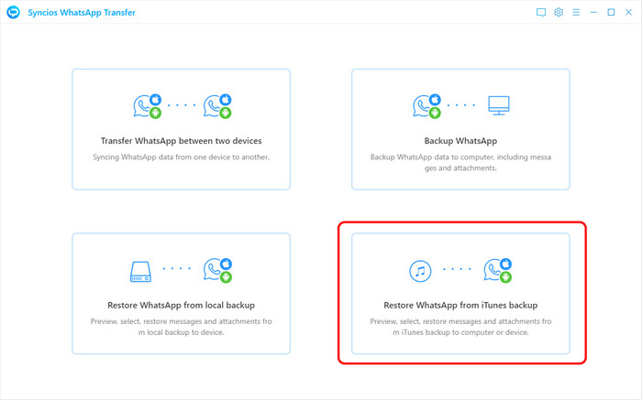Click WhatsApp icon in iTunes backup card
Screen dimensions: 642x400
pyautogui.click(x=498, y=270)
